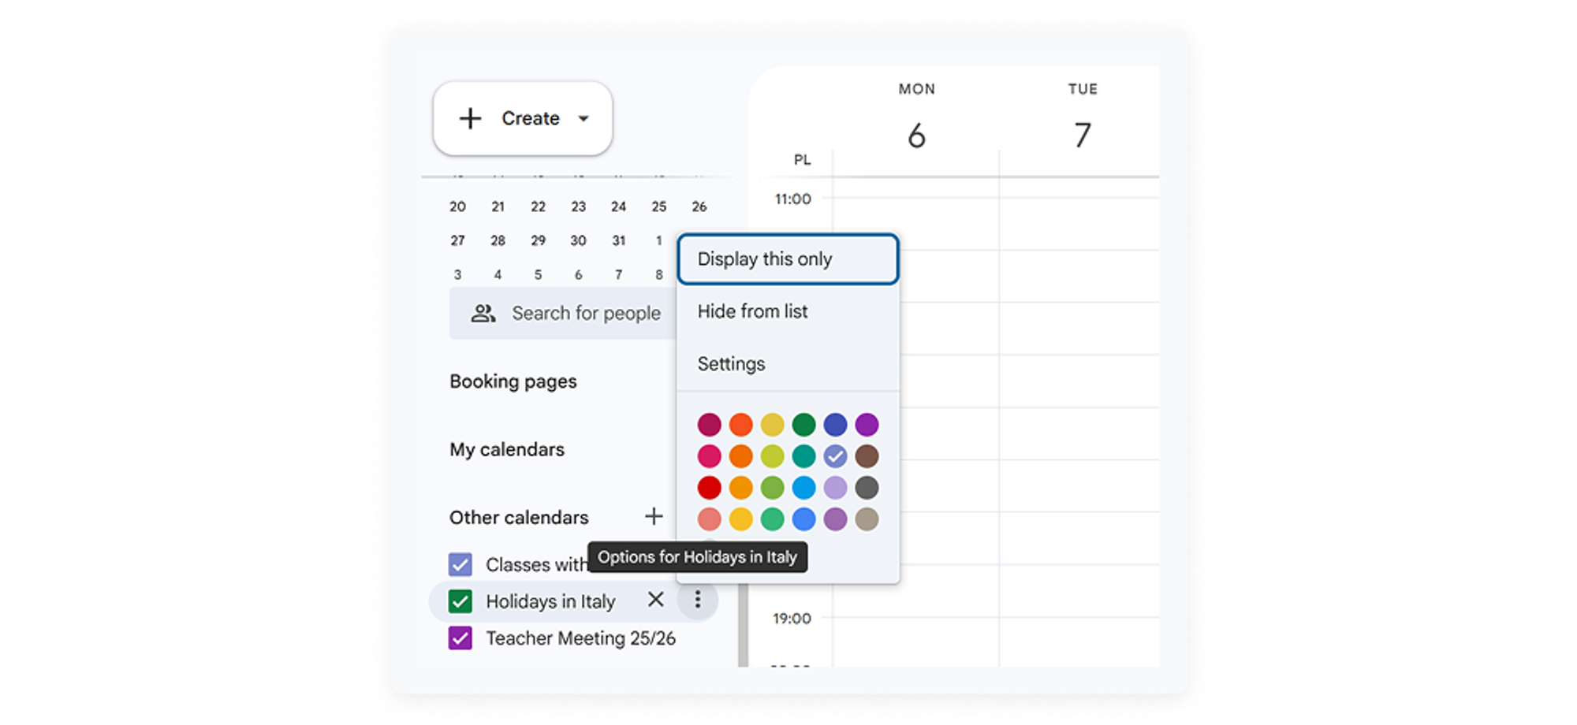The height and width of the screenshot is (725, 1577).
Task: Expand the My calendars section
Action: point(507,449)
